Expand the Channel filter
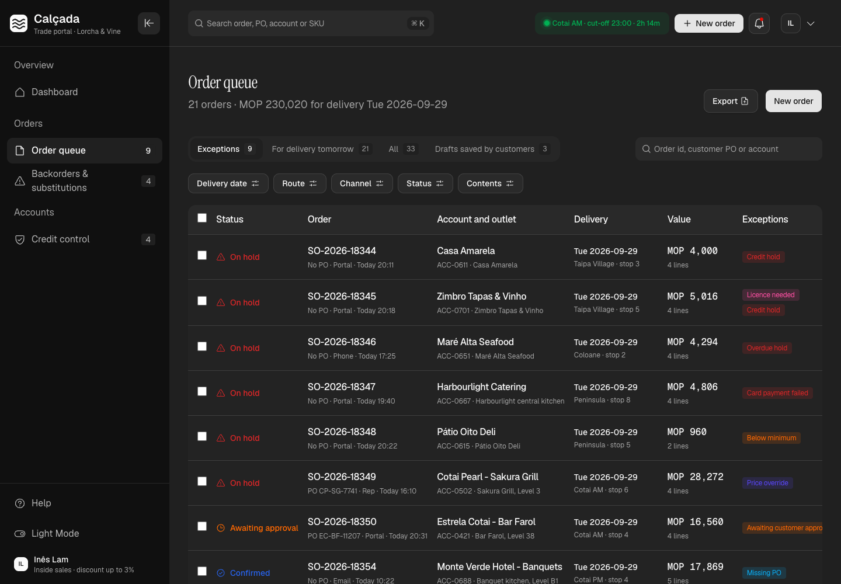 point(362,183)
